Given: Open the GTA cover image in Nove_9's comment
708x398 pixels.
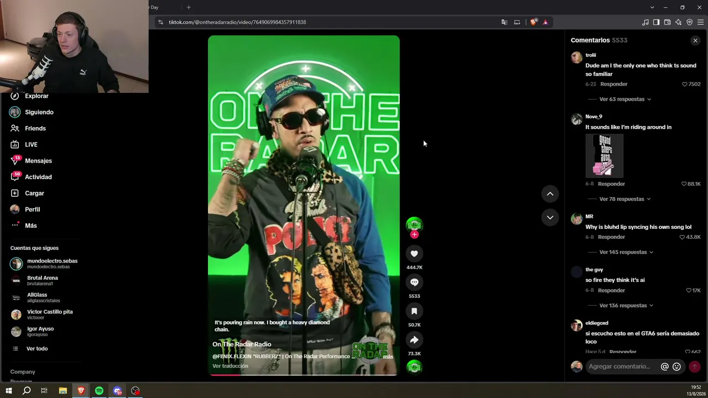Looking at the screenshot, I should [x=605, y=155].
